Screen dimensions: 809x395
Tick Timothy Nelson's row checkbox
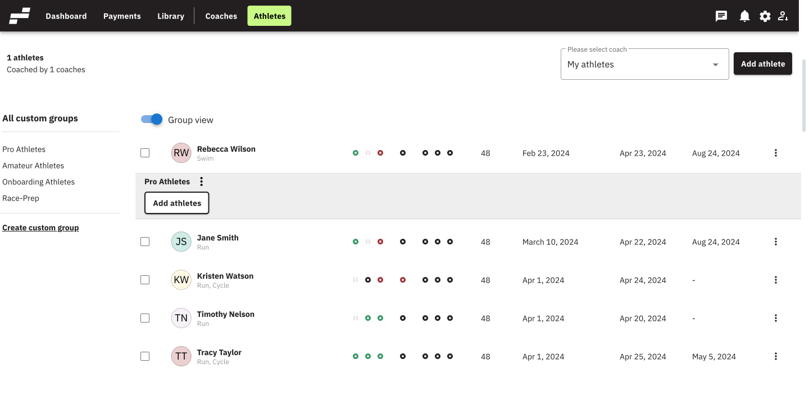coord(145,318)
